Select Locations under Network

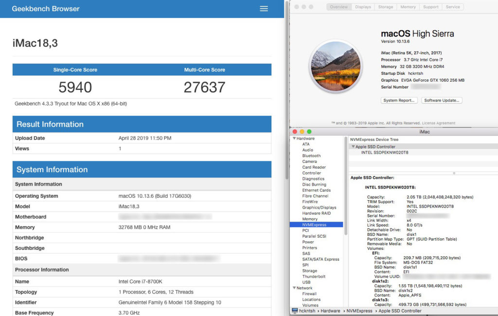[x=311, y=299]
